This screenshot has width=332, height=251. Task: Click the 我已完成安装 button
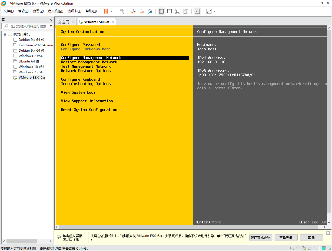[260, 238]
